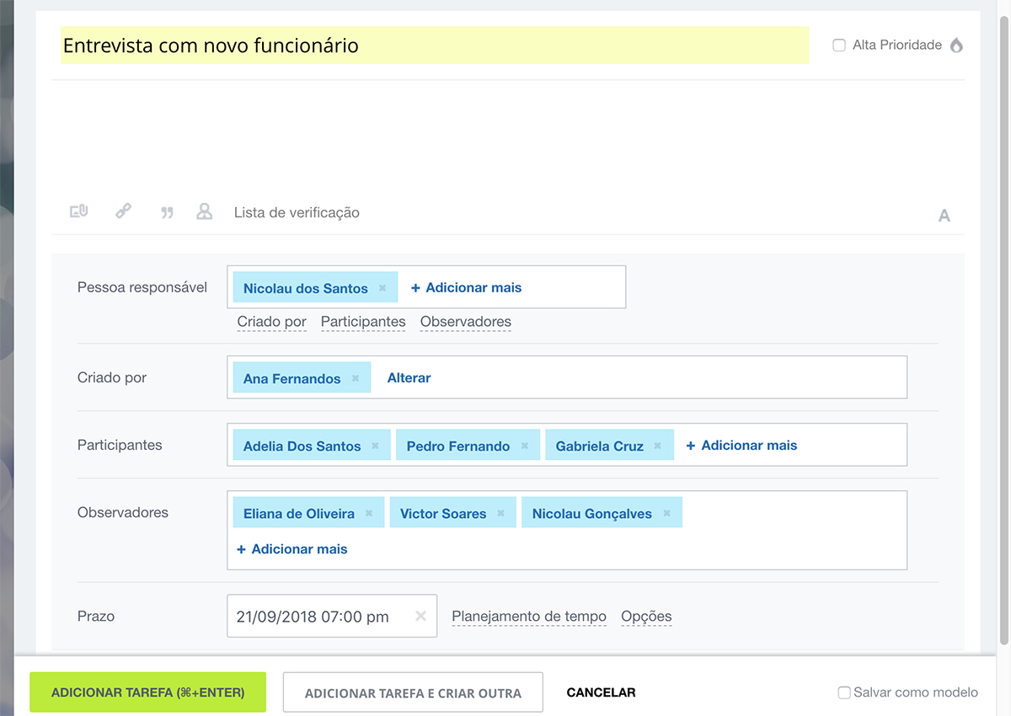
Task: Remove Nicolau dos Santos from responsible person
Action: (382, 288)
